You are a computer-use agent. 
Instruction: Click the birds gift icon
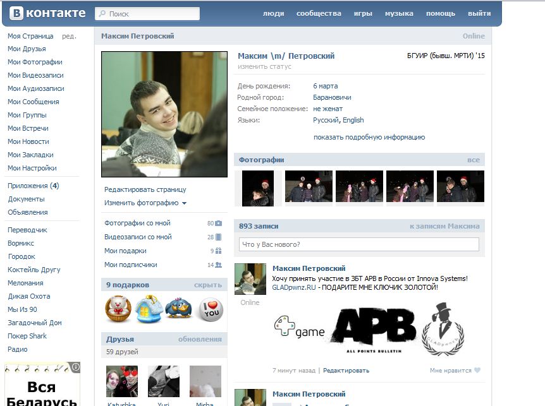click(179, 308)
